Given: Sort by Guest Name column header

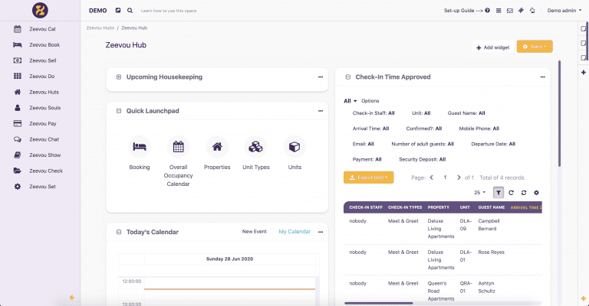Looking at the screenshot, I should [492, 207].
